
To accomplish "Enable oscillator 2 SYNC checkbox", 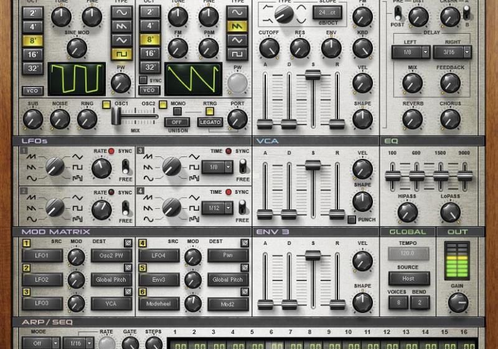I will point(143,80).
